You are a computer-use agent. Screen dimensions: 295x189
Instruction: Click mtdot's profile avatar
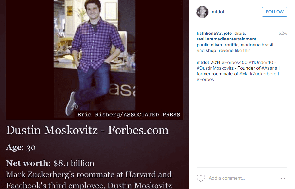click(202, 12)
